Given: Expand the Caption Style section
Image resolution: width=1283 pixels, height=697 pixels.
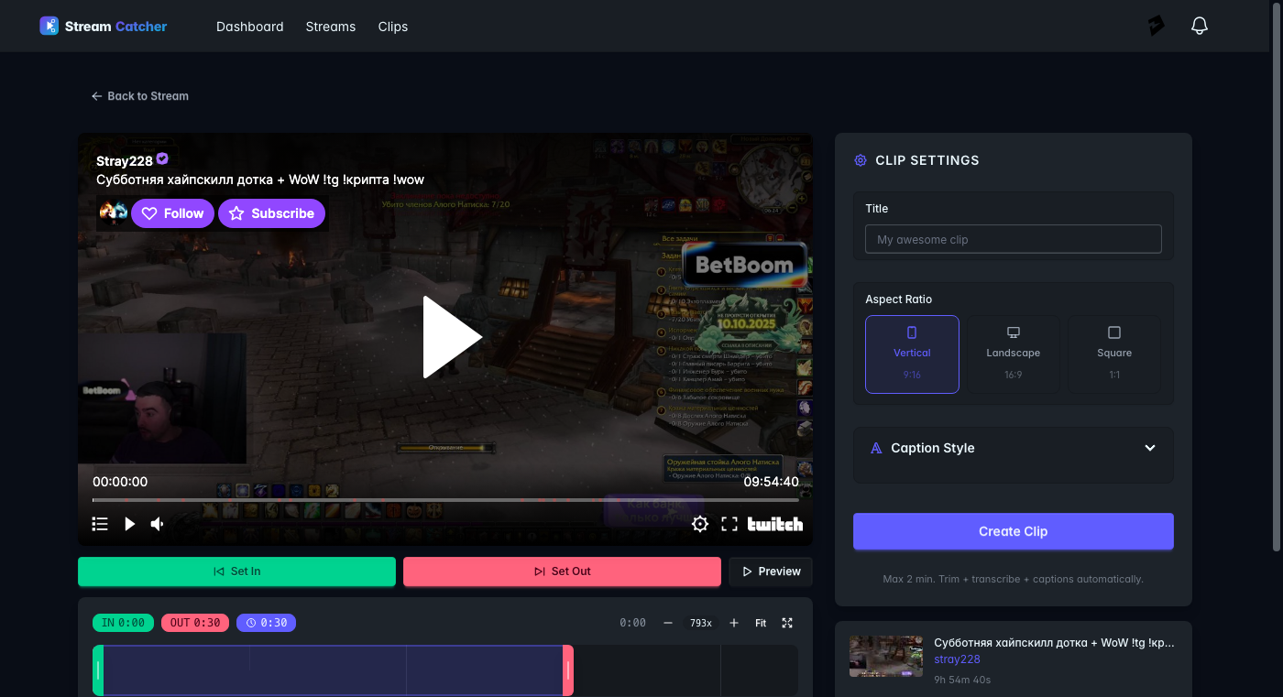Looking at the screenshot, I should point(1013,448).
